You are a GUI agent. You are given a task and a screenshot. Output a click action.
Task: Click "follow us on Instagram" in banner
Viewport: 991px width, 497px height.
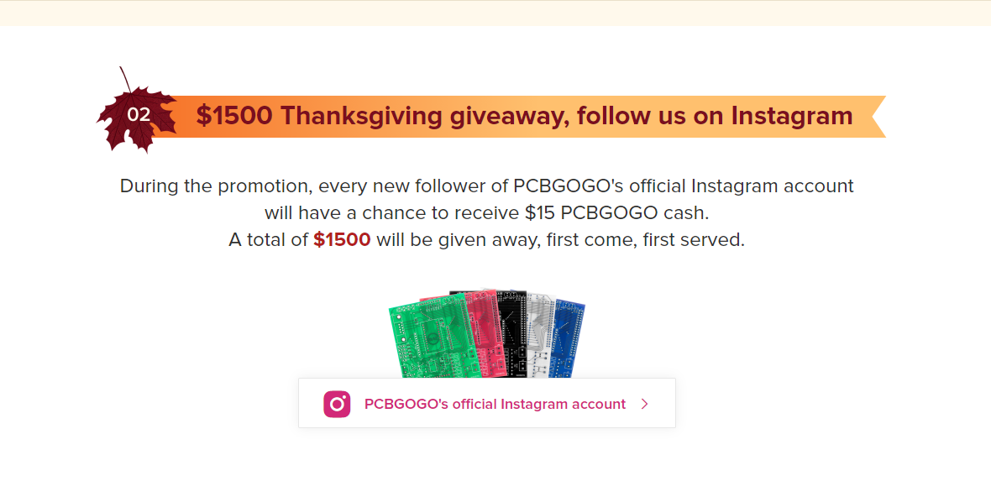point(715,116)
